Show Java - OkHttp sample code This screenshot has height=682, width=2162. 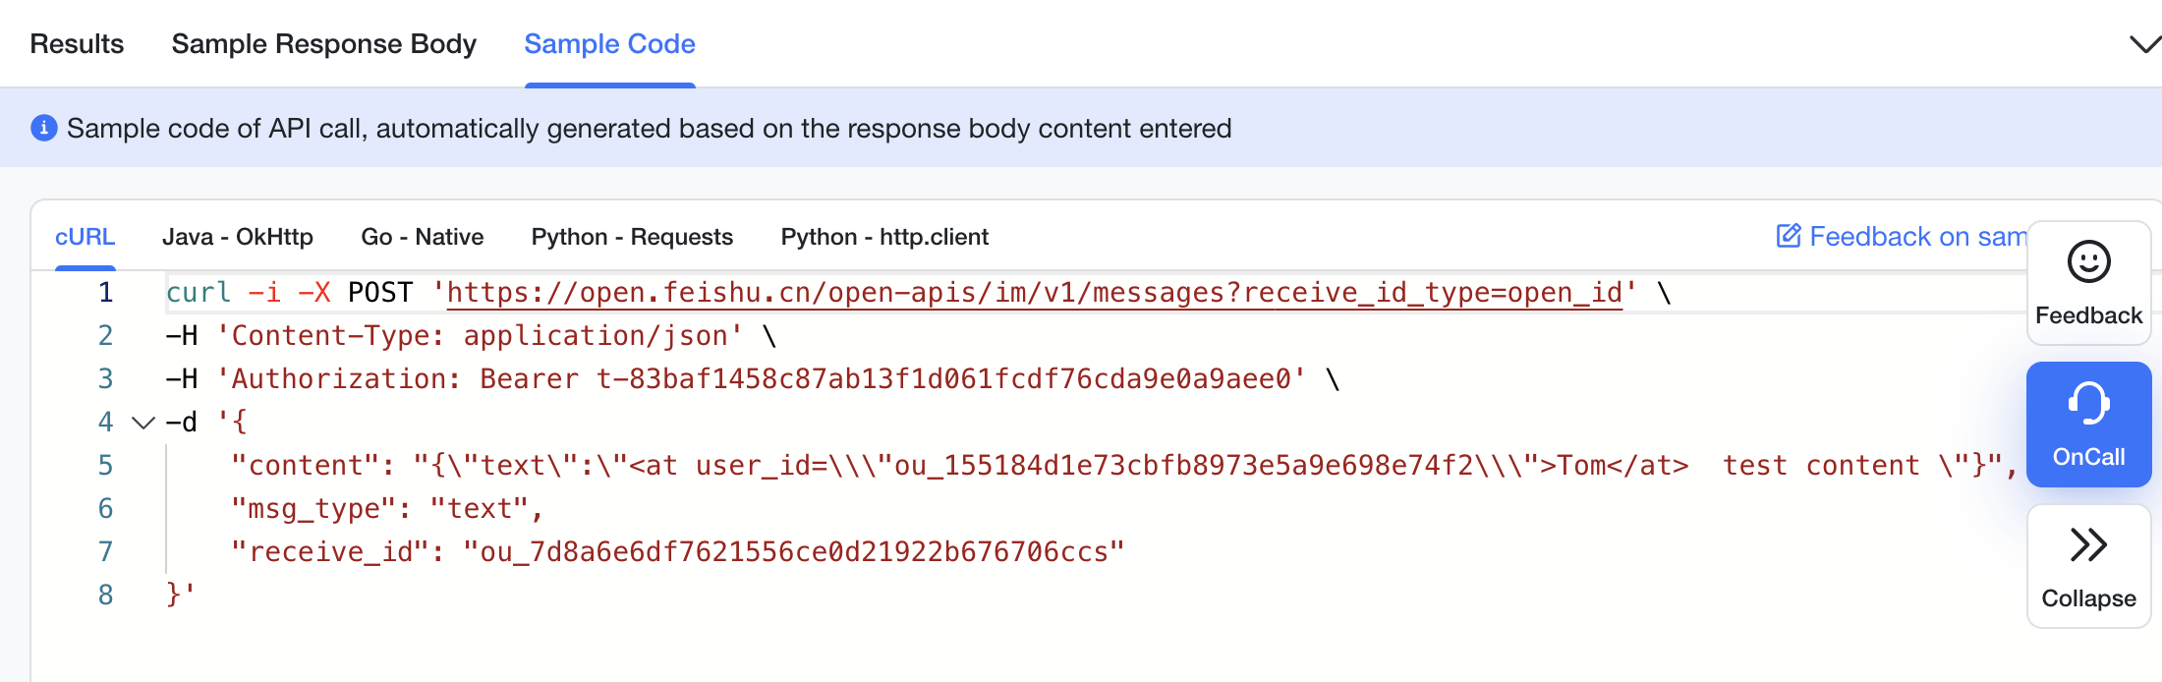[x=238, y=237]
